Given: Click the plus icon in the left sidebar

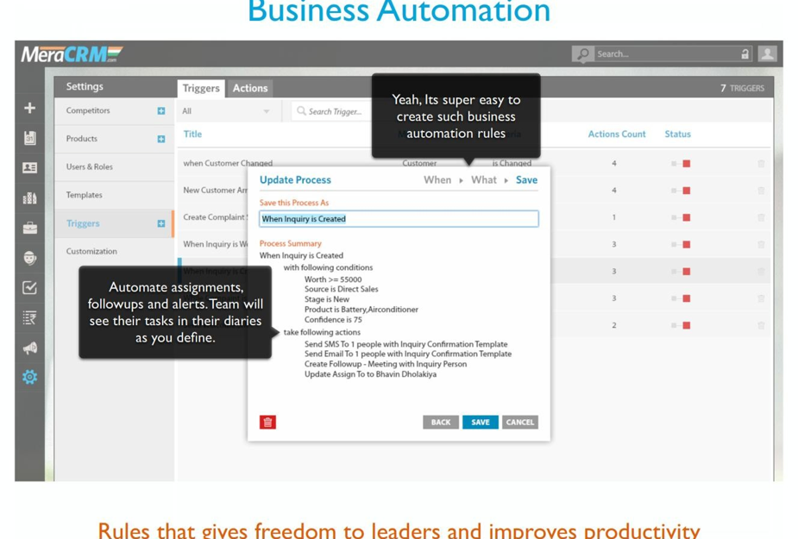Looking at the screenshot, I should pyautogui.click(x=29, y=109).
